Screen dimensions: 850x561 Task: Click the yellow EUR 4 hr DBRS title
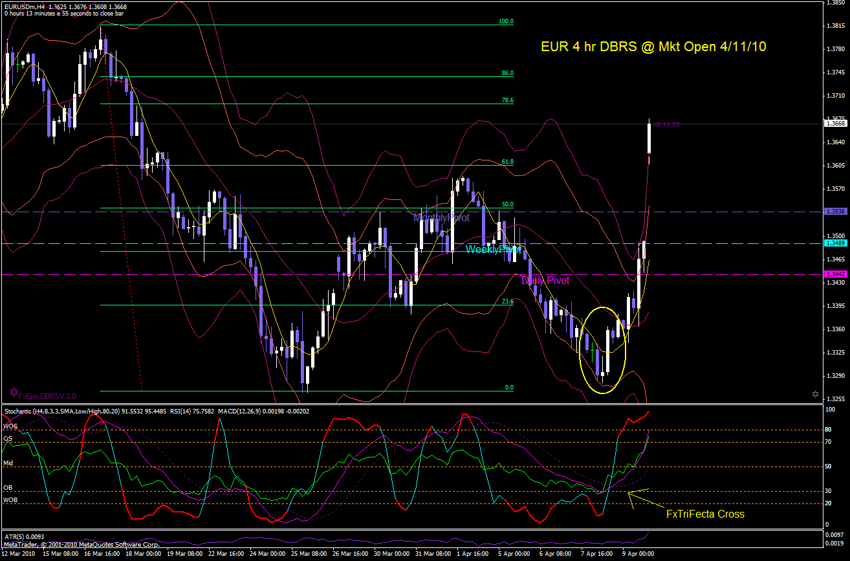653,47
